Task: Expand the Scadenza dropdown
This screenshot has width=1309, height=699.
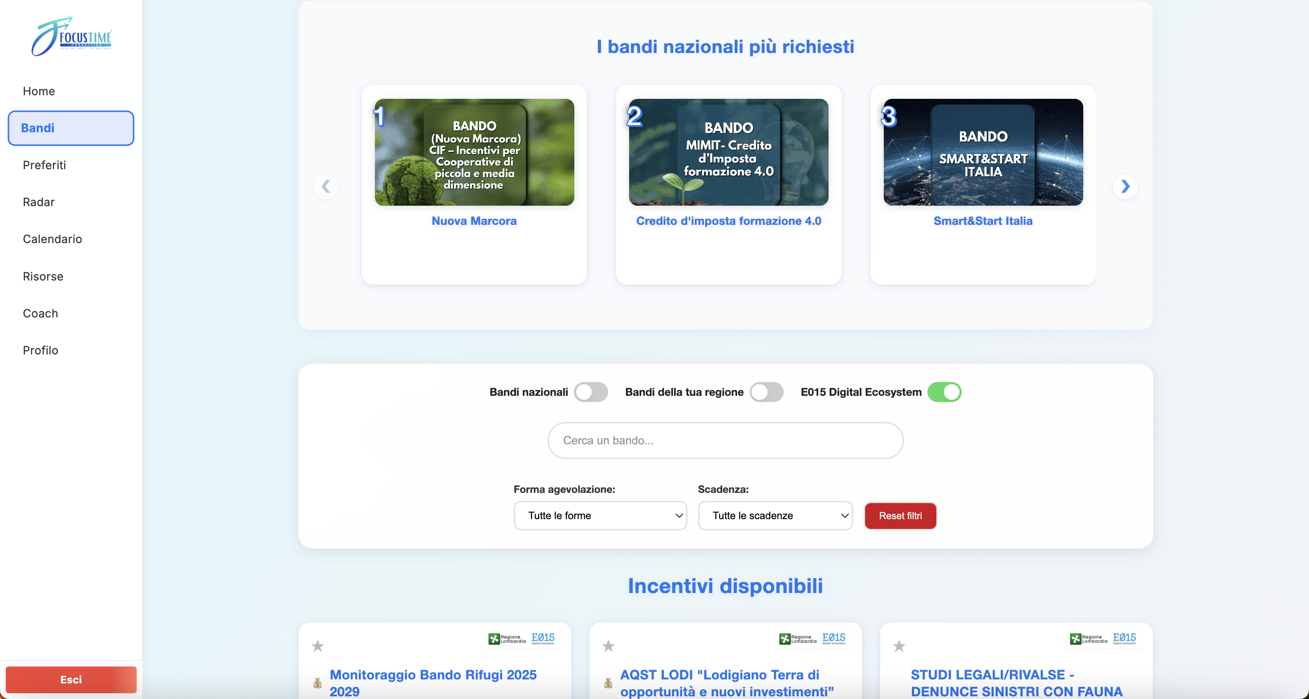Action: (x=775, y=516)
